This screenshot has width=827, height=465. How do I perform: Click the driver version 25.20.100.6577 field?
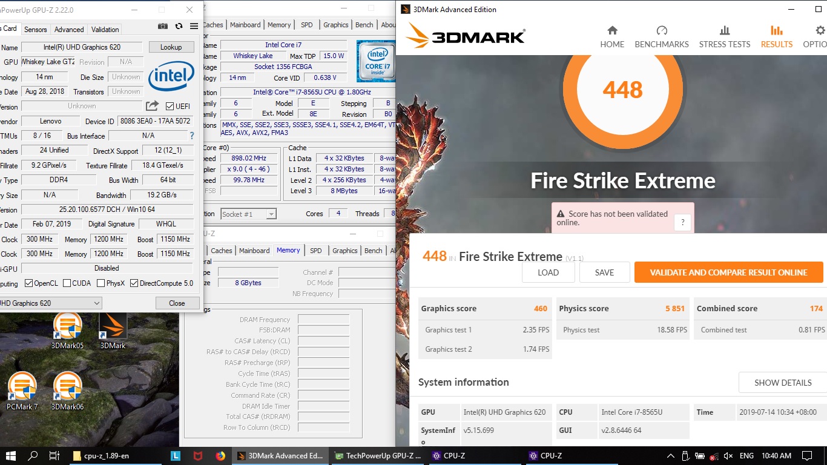(107, 209)
